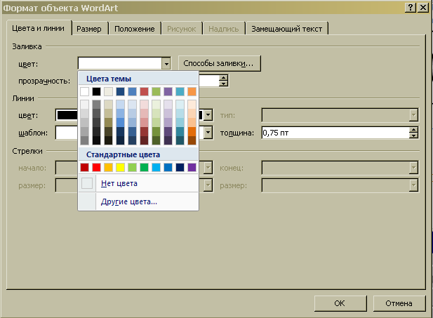
Task: Click the толщина 0,75 пт field
Action: point(335,133)
